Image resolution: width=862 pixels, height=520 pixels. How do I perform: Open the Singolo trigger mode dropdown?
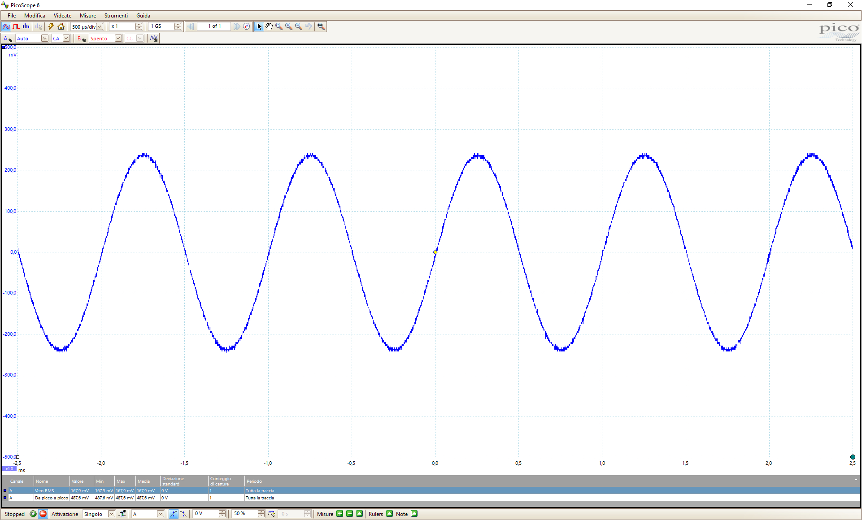pos(111,514)
